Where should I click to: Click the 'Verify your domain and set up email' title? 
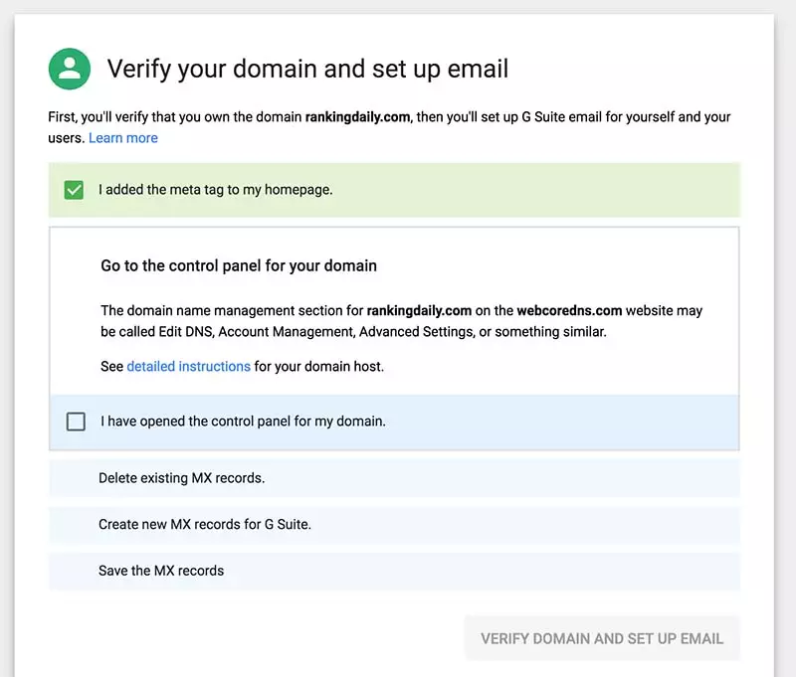(x=307, y=70)
